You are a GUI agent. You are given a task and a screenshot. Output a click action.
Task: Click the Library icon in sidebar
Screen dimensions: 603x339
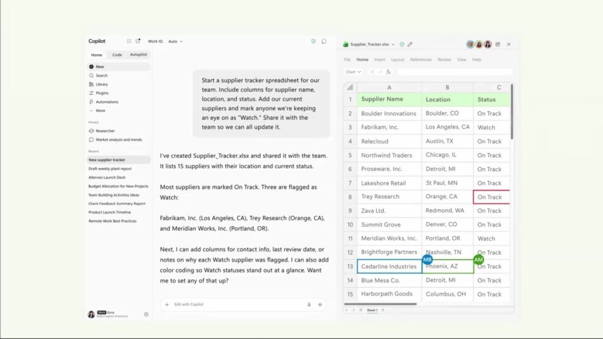91,84
